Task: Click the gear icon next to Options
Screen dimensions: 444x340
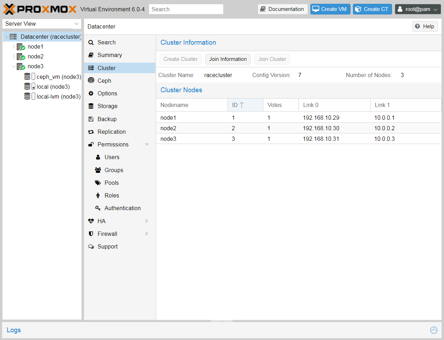Action: pos(91,93)
